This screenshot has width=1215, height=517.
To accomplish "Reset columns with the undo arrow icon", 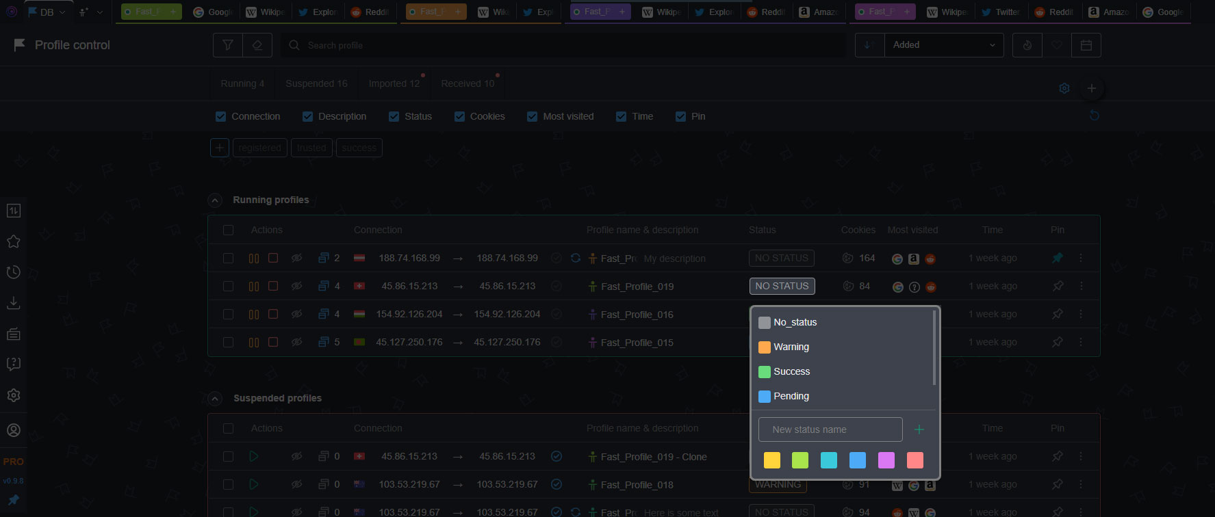I will point(1095,116).
